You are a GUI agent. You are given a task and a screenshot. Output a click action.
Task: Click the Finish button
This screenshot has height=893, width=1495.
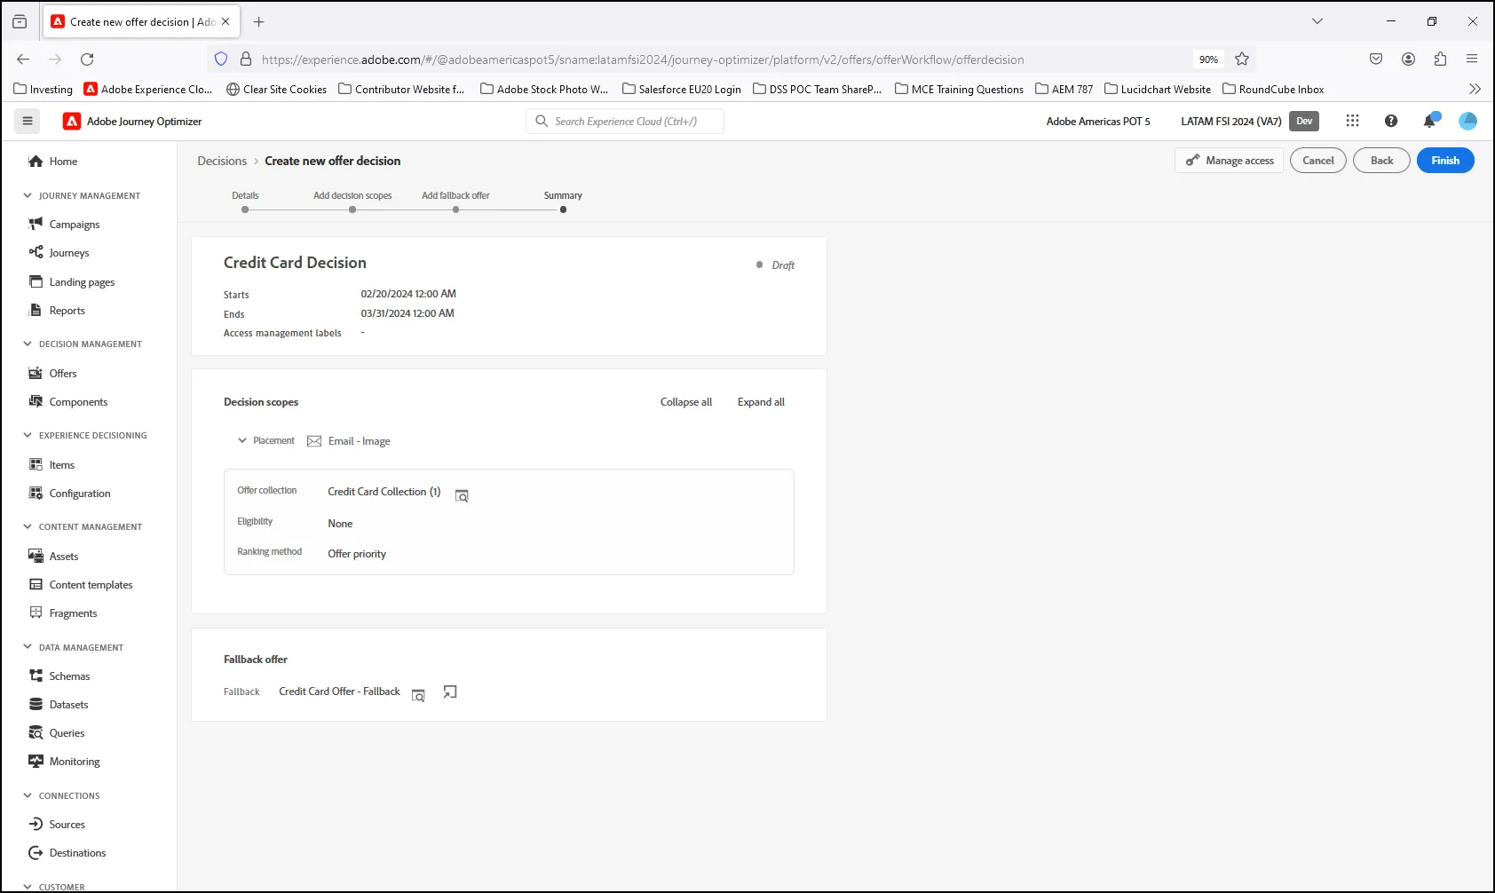pyautogui.click(x=1445, y=161)
